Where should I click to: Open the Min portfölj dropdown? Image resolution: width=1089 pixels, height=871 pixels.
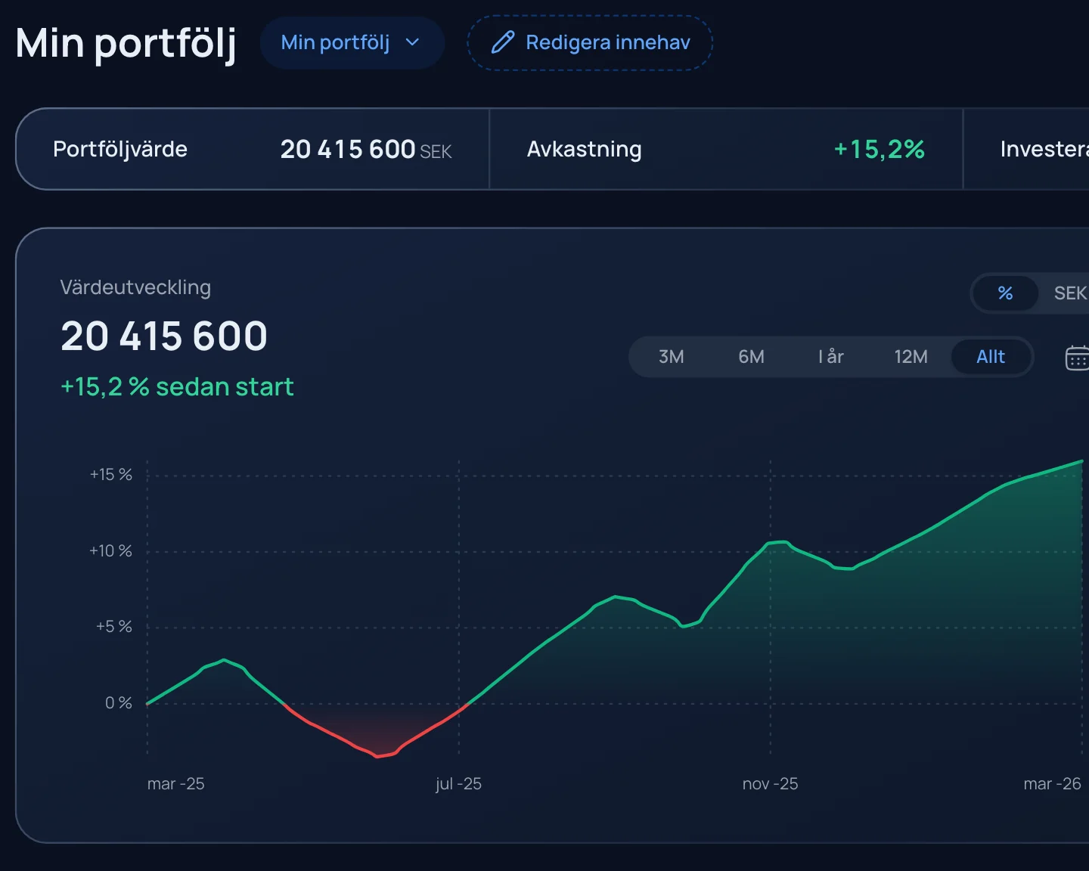point(352,42)
